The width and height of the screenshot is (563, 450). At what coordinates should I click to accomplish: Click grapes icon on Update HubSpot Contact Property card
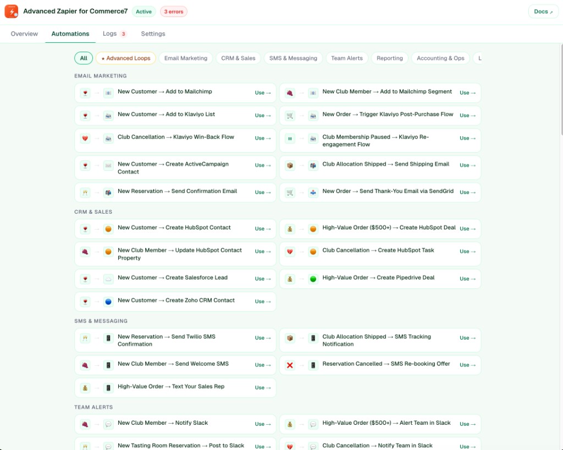click(x=85, y=252)
